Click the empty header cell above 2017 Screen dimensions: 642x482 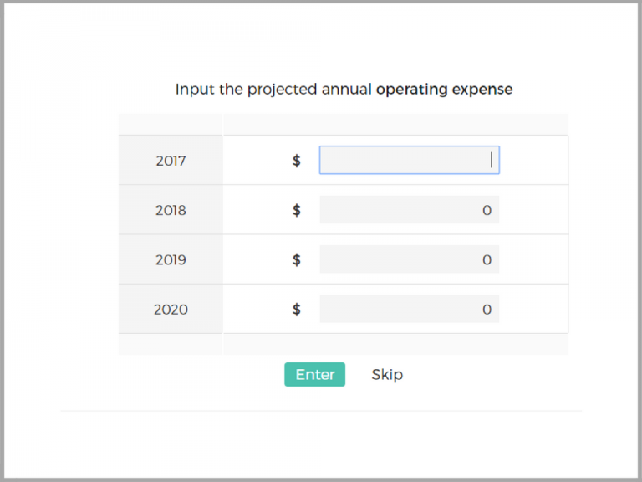click(x=171, y=124)
